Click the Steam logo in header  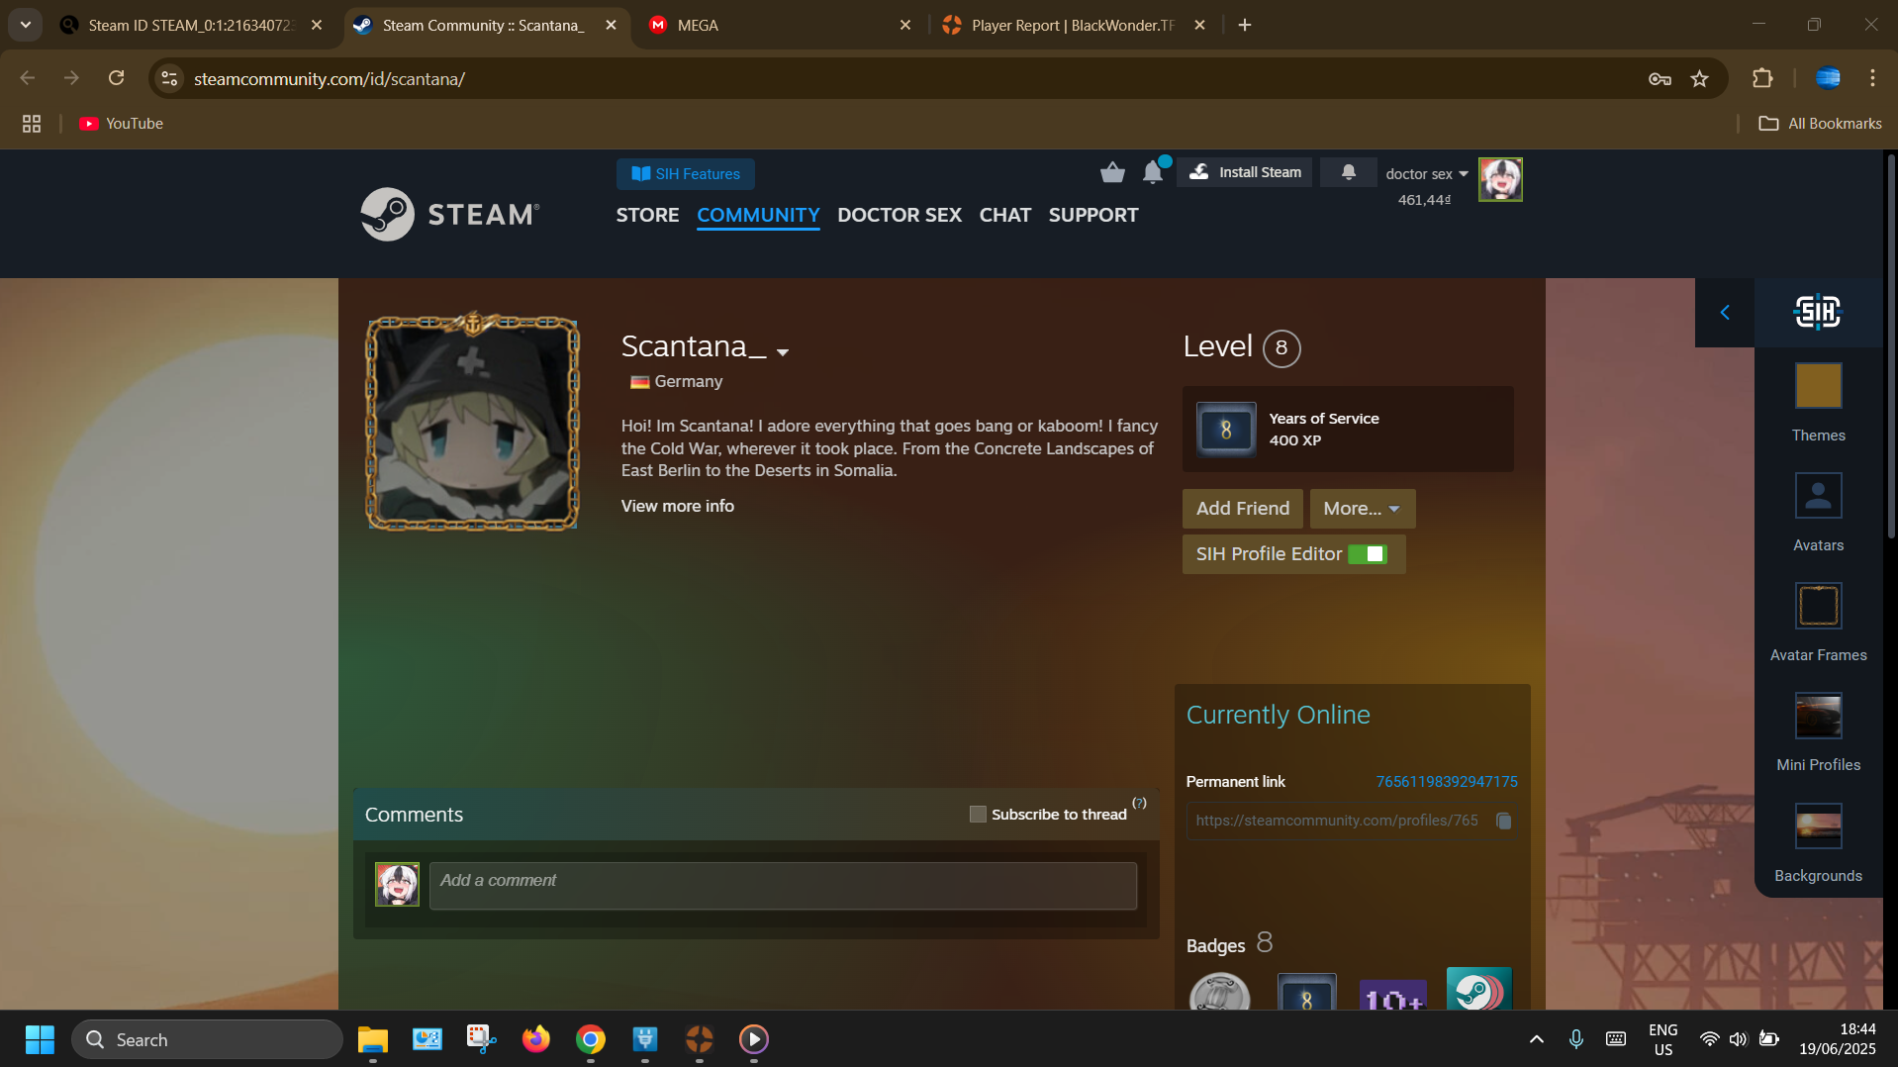tap(450, 214)
